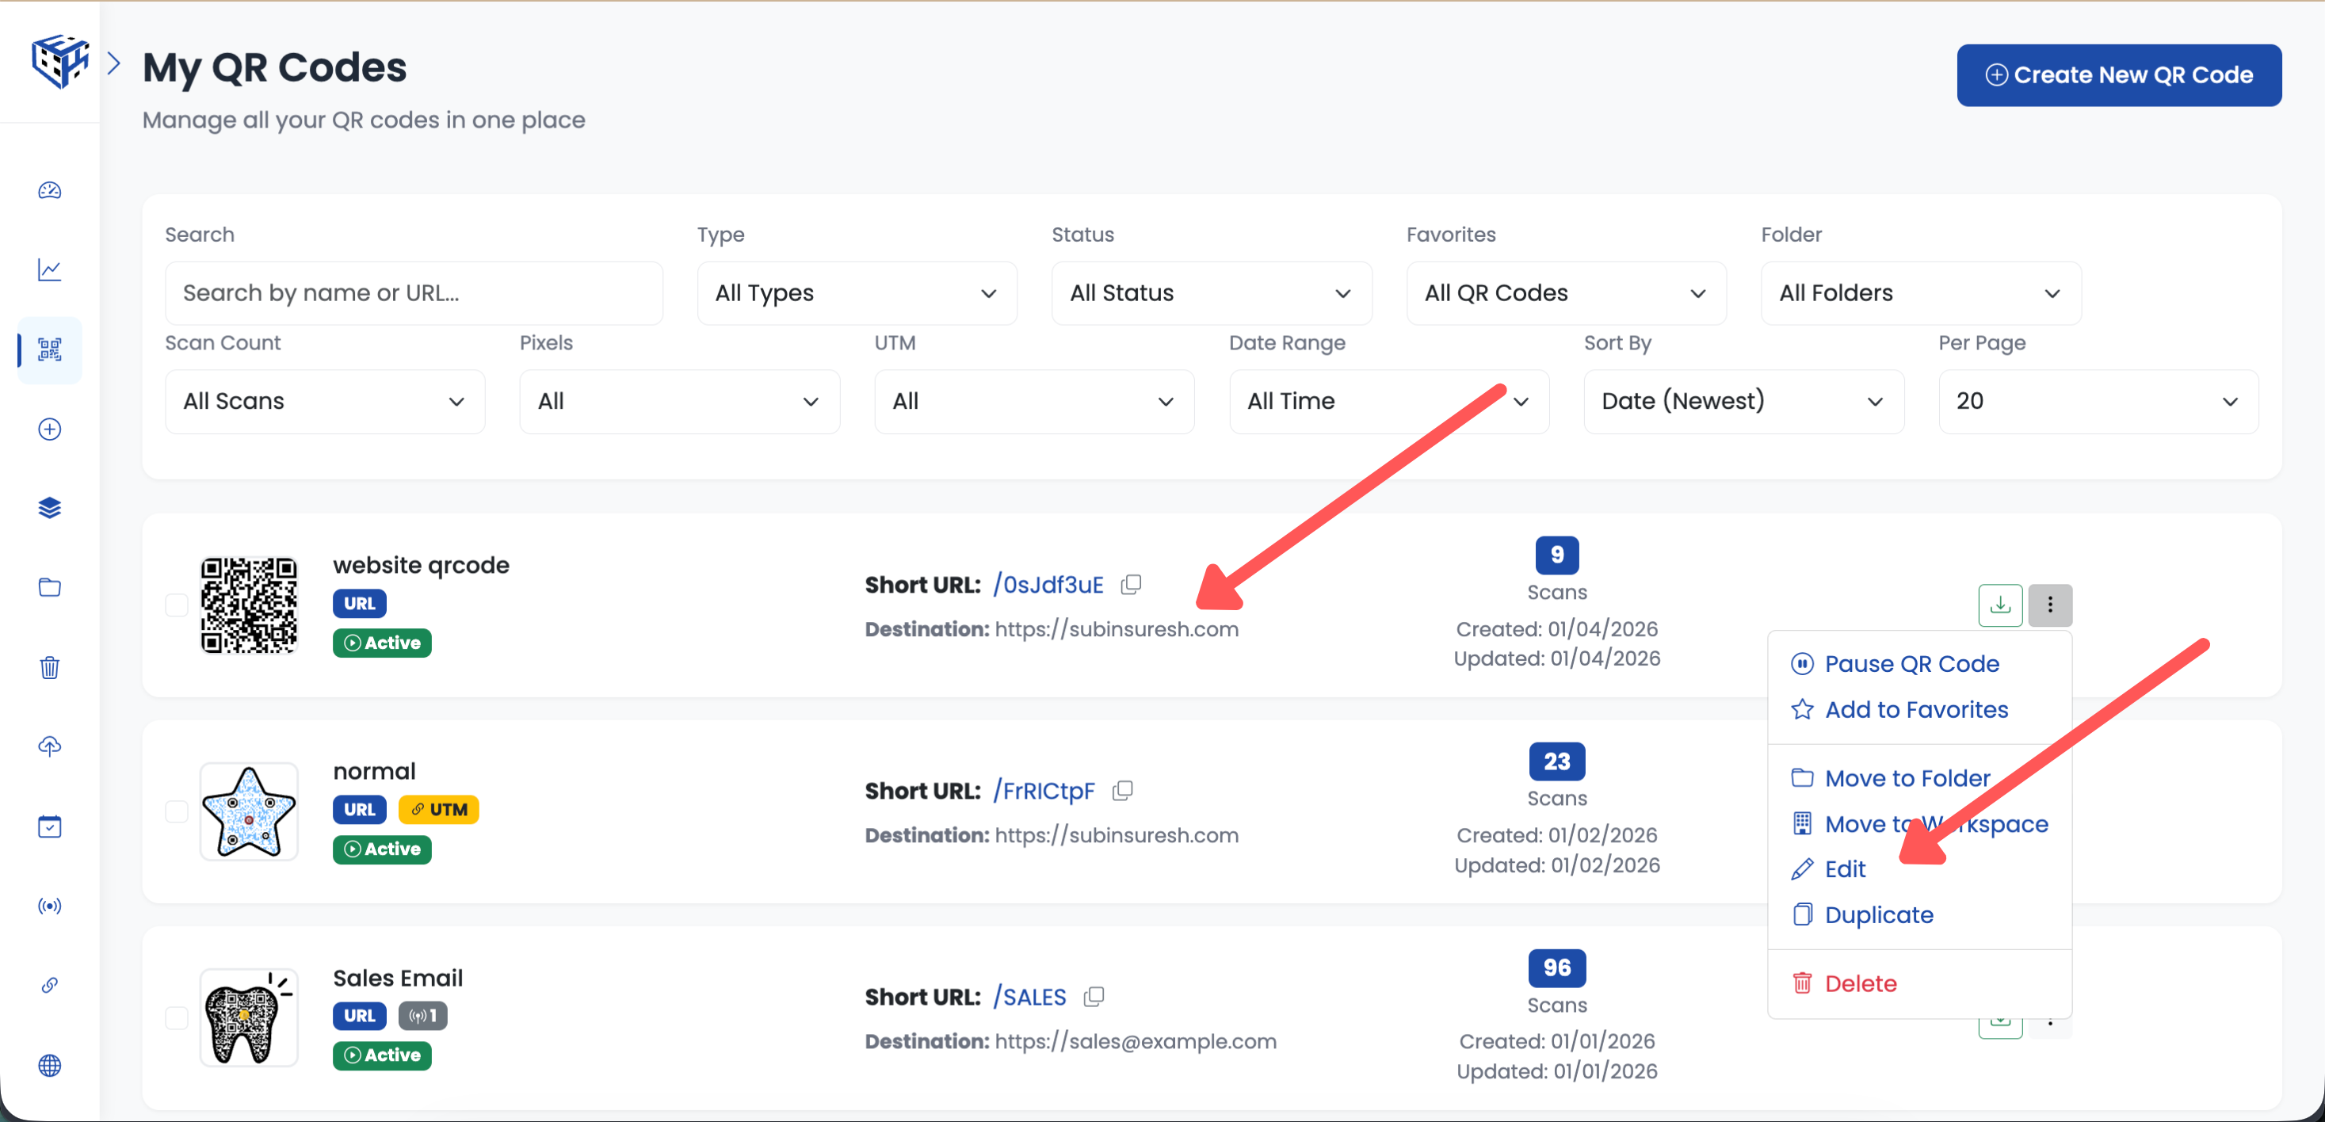Check the Sales Email row checkbox
This screenshot has width=2325, height=1122.
pos(177,1017)
